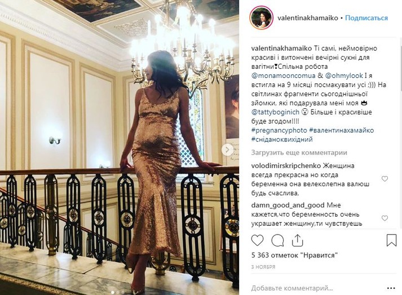Open the #pregnancyphoto hashtag
Image resolution: width=402 pixels, height=295 pixels.
click(279, 130)
